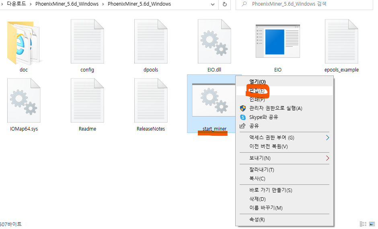378x229 pixels.
Task: Choose 삭제(D) delete entry
Action: pos(284,199)
